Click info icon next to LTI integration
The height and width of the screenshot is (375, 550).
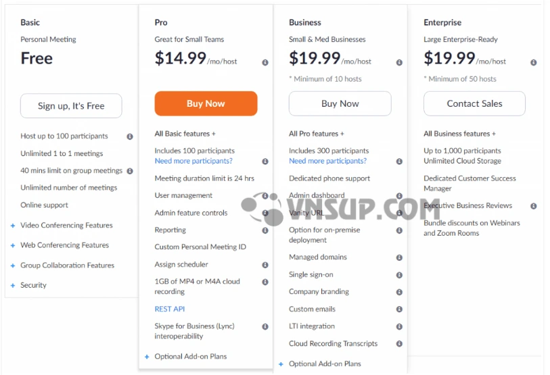399,326
